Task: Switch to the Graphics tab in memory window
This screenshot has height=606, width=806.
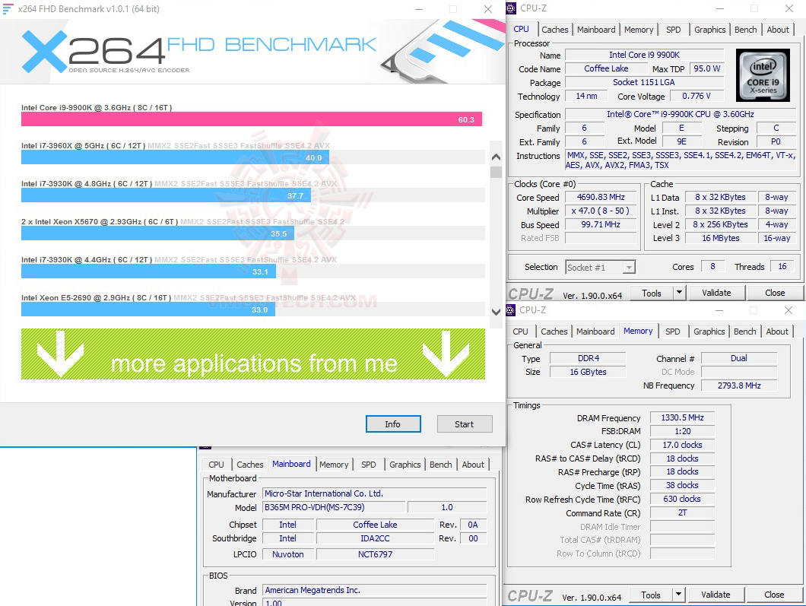Action: click(x=709, y=331)
